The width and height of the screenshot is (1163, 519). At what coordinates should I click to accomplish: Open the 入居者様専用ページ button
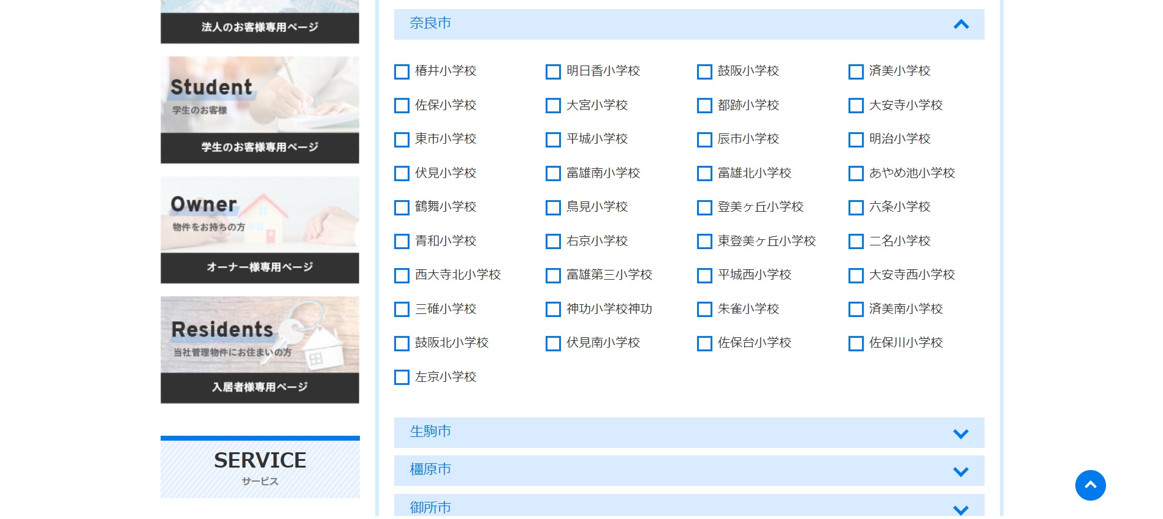pyautogui.click(x=260, y=387)
